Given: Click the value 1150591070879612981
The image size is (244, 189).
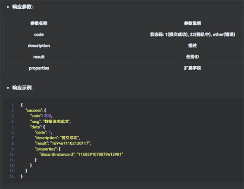Looking at the screenshot, I should click(100, 154).
